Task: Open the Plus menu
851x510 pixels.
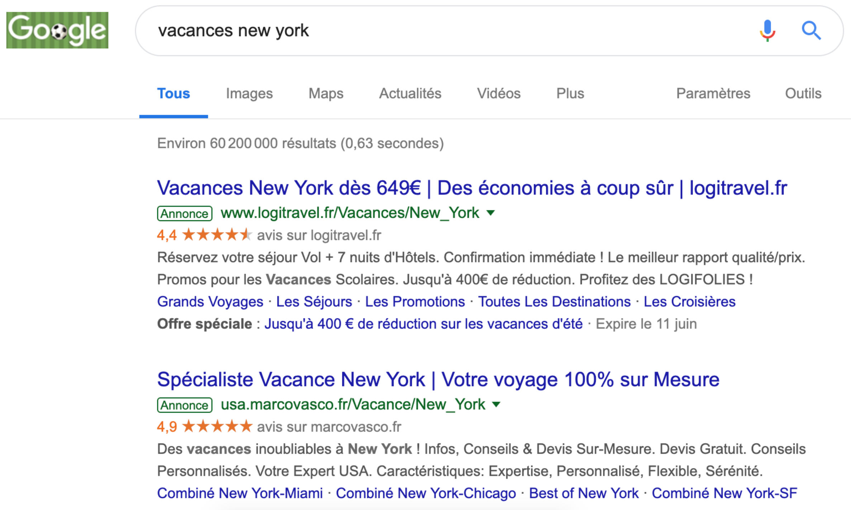Action: [570, 93]
